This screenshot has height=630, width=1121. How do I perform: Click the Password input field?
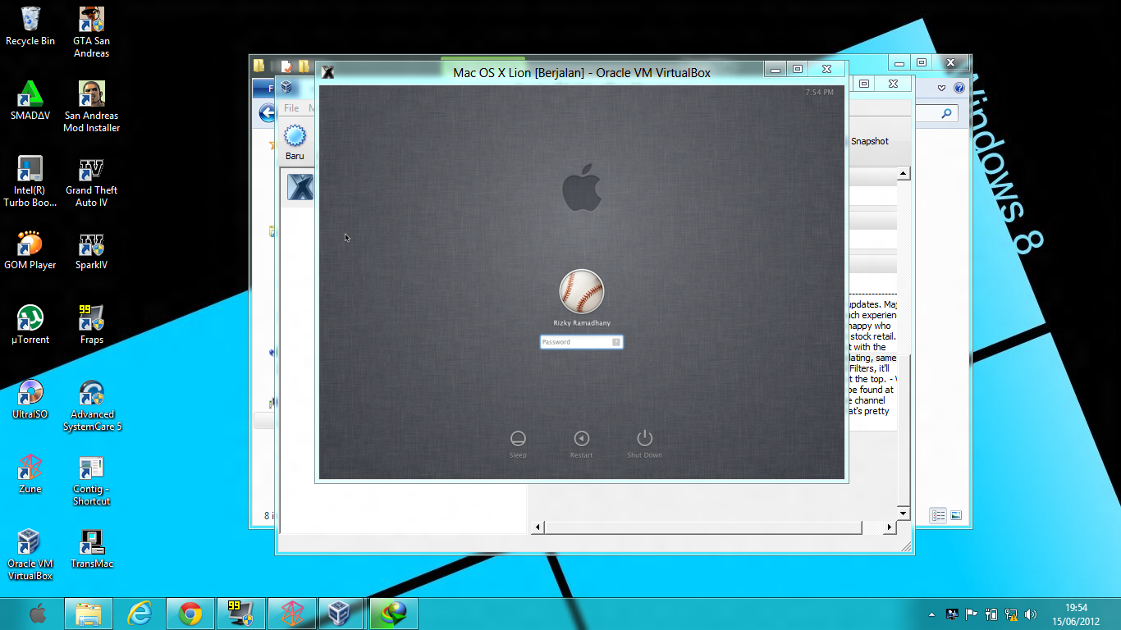[581, 342]
